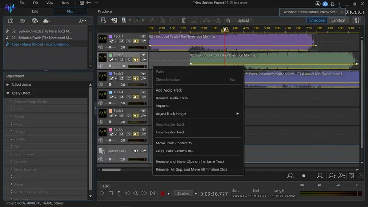
Task: Open the audio mixer icon at top right
Action: point(357,20)
